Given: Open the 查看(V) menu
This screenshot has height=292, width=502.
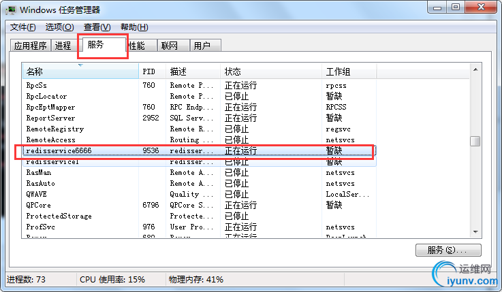Looking at the screenshot, I should tap(97, 27).
